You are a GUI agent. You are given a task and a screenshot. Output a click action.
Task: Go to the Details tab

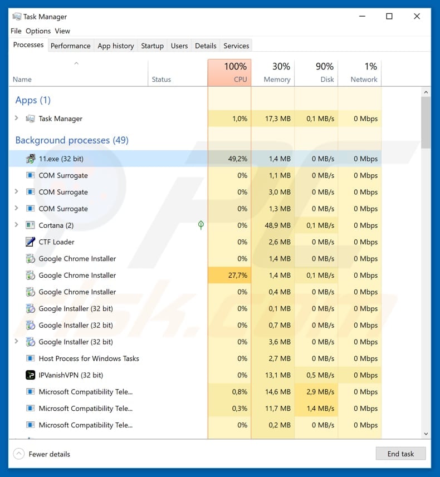click(206, 46)
